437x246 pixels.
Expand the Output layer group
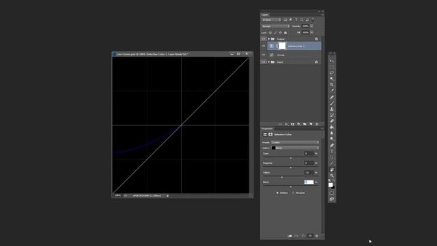coord(268,39)
